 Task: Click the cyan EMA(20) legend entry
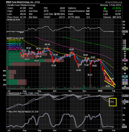(x=14, y=44)
